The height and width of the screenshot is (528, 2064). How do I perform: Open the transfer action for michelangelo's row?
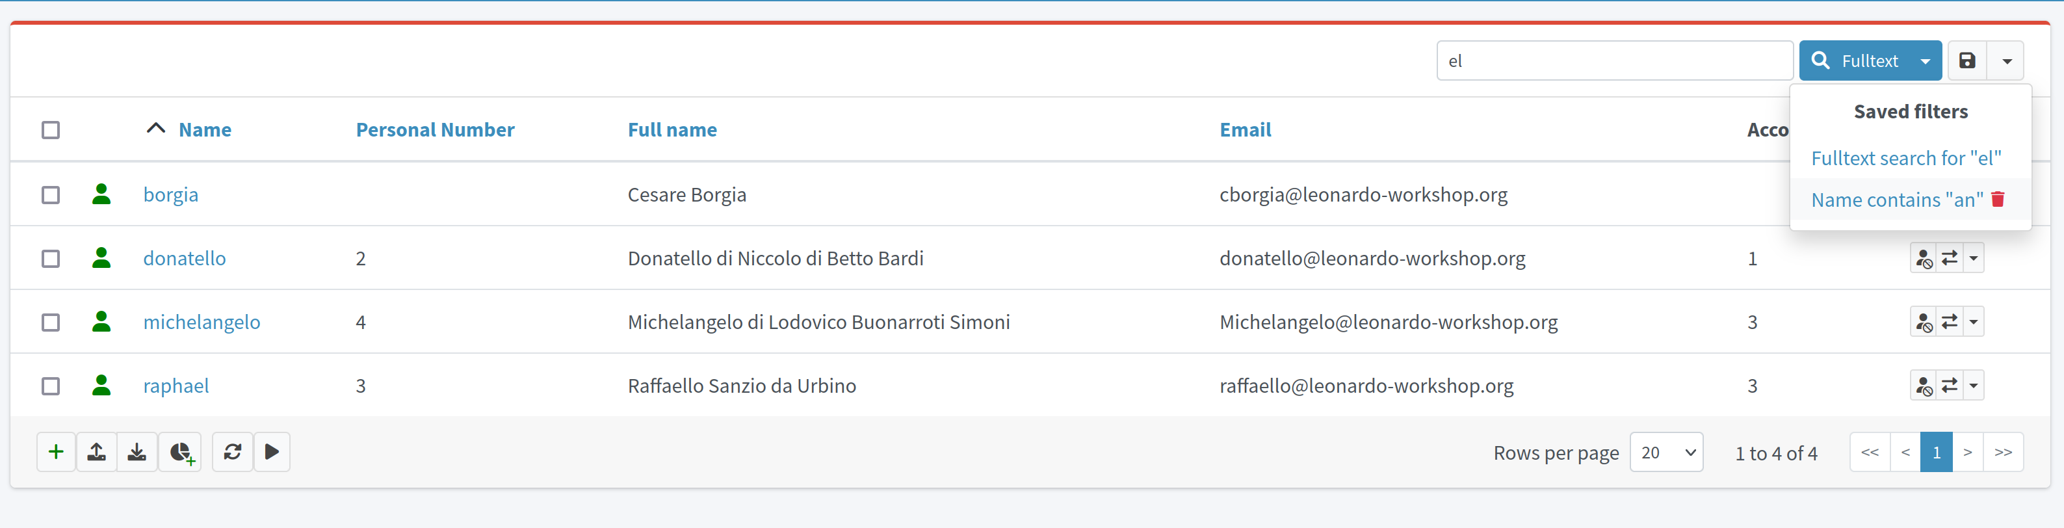(x=1949, y=321)
